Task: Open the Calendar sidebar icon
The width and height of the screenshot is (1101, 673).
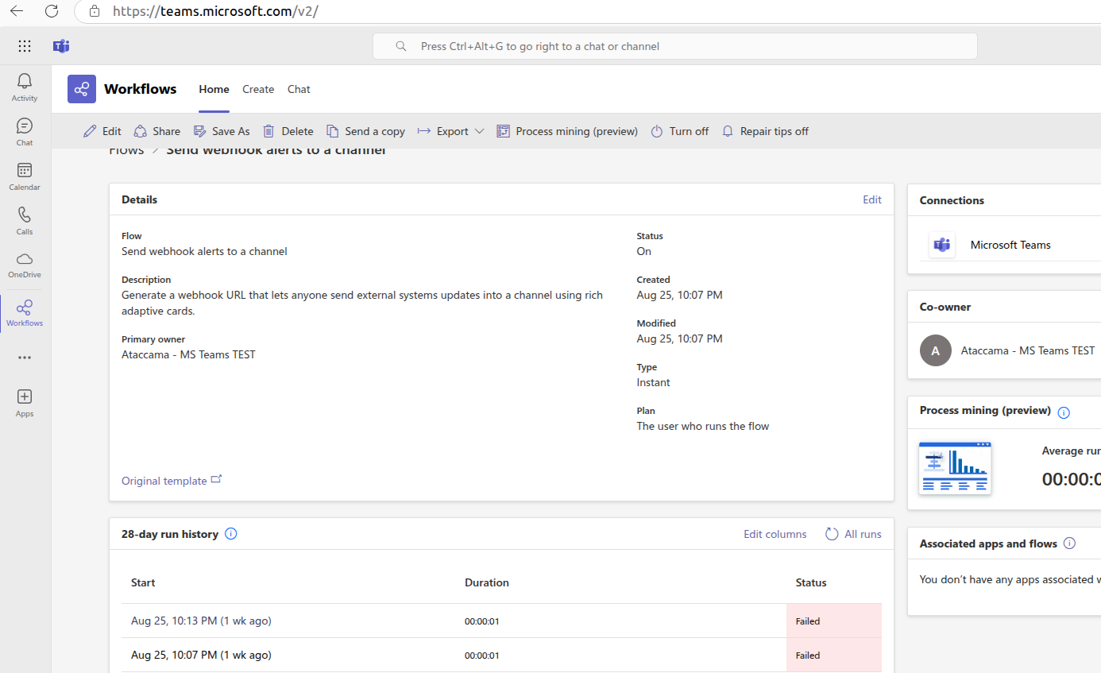Action: click(x=25, y=176)
